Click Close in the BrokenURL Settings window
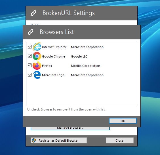 (120, 141)
